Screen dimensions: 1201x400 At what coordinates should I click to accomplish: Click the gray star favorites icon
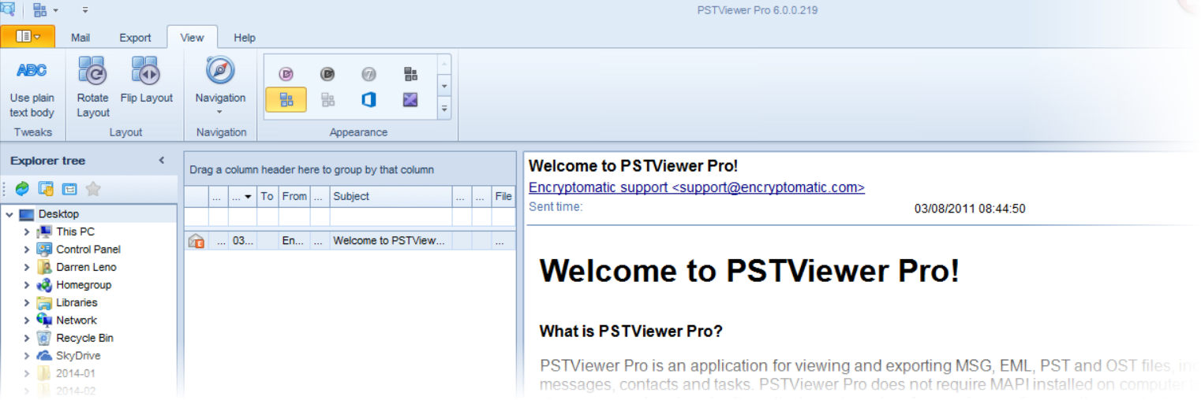[x=93, y=188]
